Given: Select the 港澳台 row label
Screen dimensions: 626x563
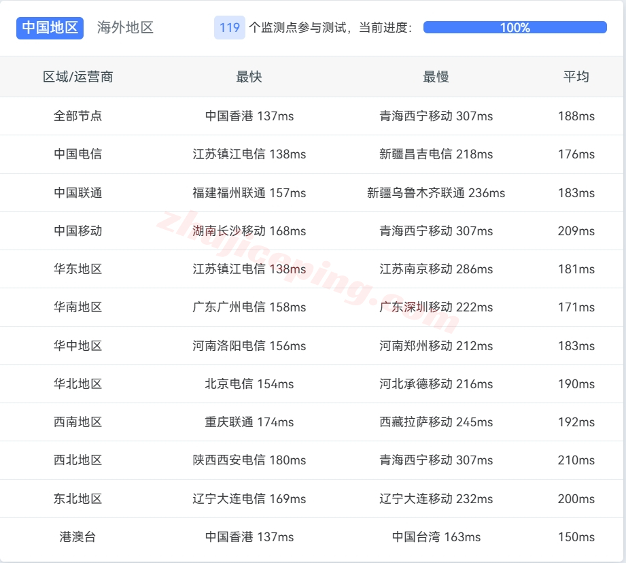Looking at the screenshot, I should point(78,537).
